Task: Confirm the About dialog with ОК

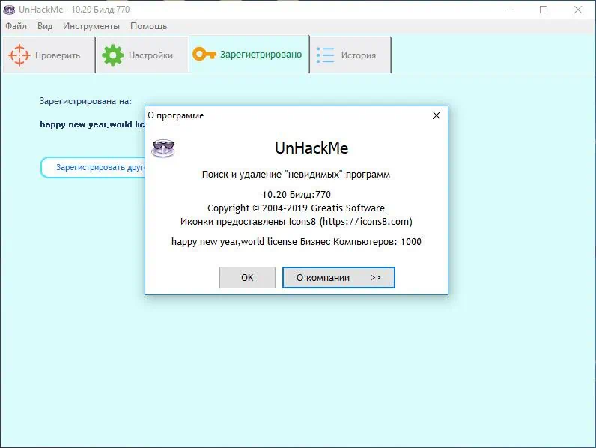Action: click(x=247, y=278)
